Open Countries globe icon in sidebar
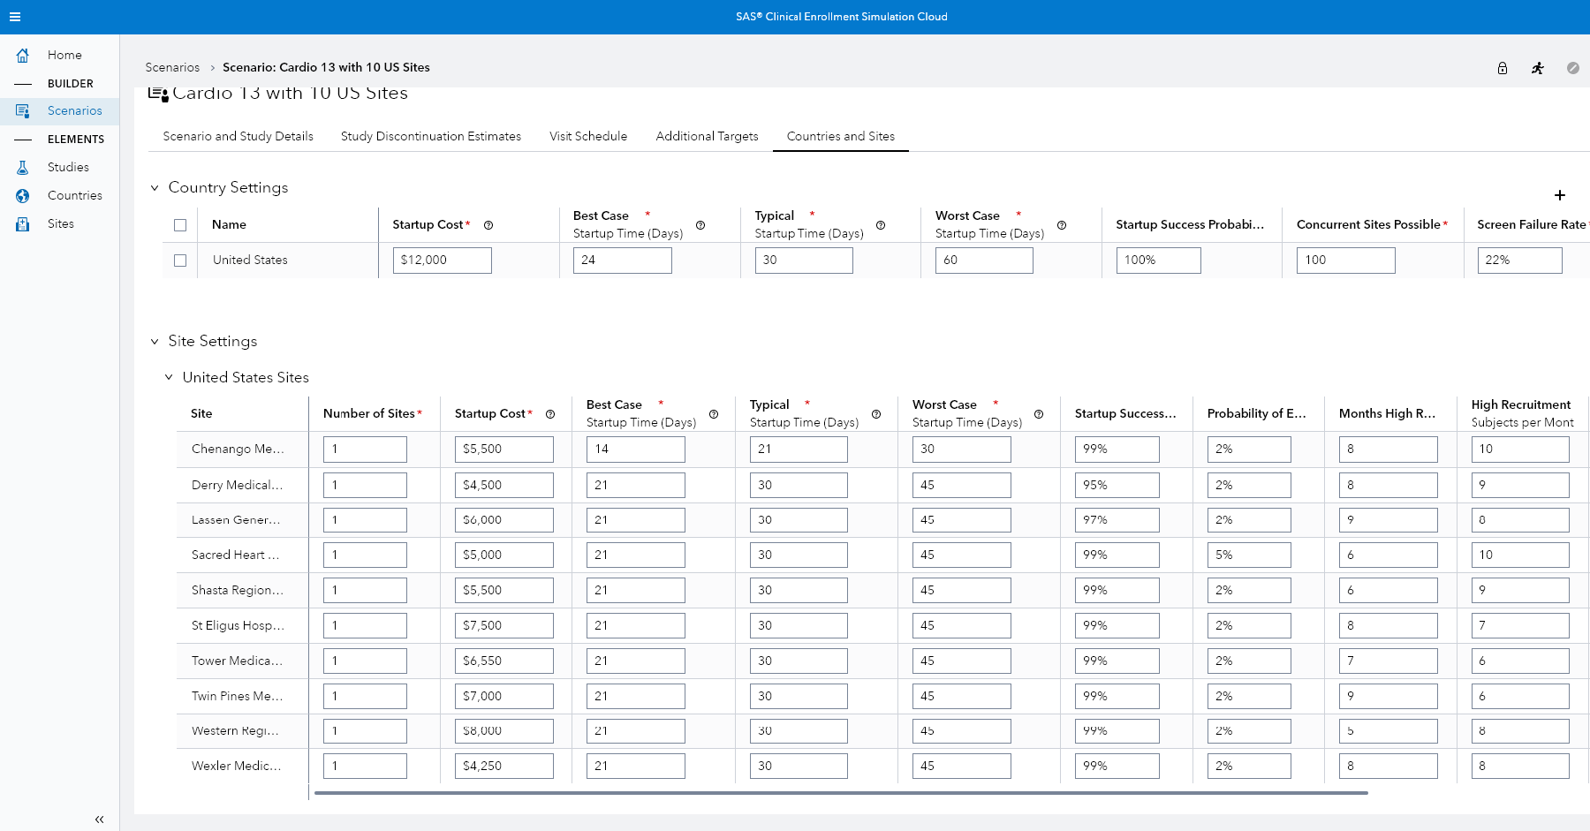The height and width of the screenshot is (831, 1590). coord(23,195)
